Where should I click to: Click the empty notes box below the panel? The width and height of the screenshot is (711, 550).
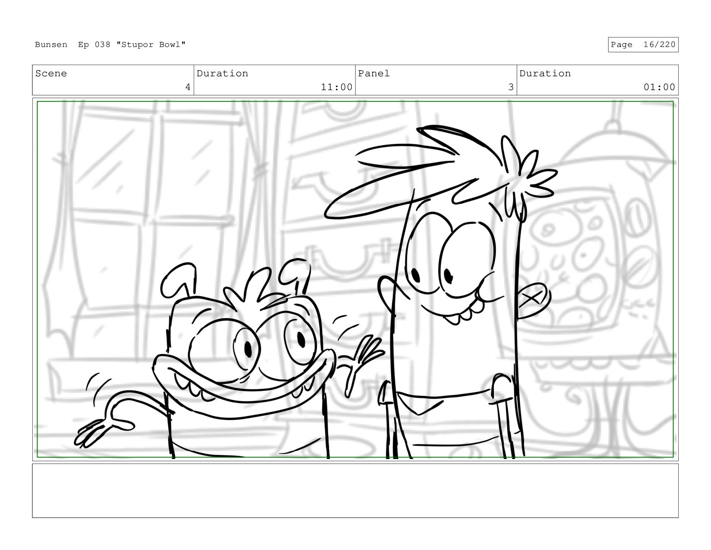pyautogui.click(x=355, y=491)
